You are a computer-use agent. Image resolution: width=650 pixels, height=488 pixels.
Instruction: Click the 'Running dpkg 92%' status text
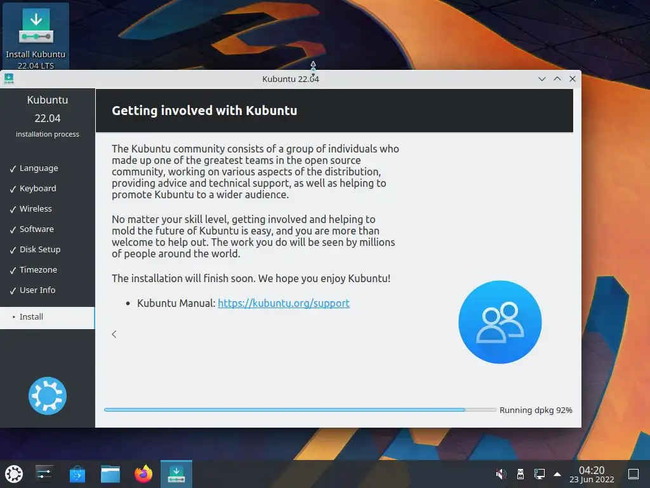(x=536, y=410)
